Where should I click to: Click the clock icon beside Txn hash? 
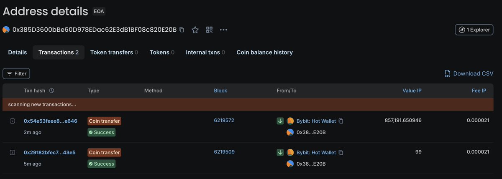(51, 91)
